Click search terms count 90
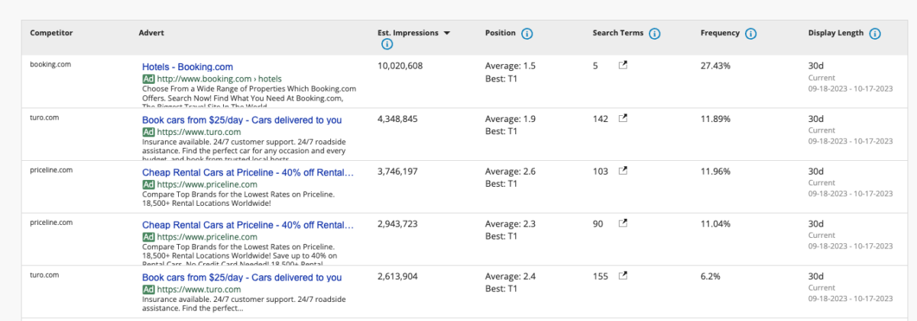Image resolution: width=917 pixels, height=321 pixels. (x=598, y=224)
